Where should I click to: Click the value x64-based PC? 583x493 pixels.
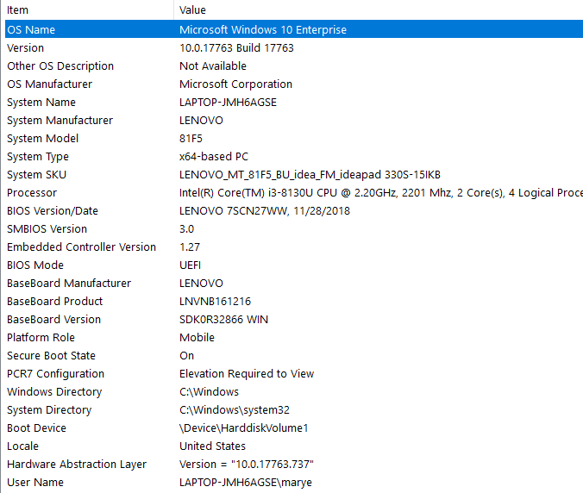click(x=213, y=156)
